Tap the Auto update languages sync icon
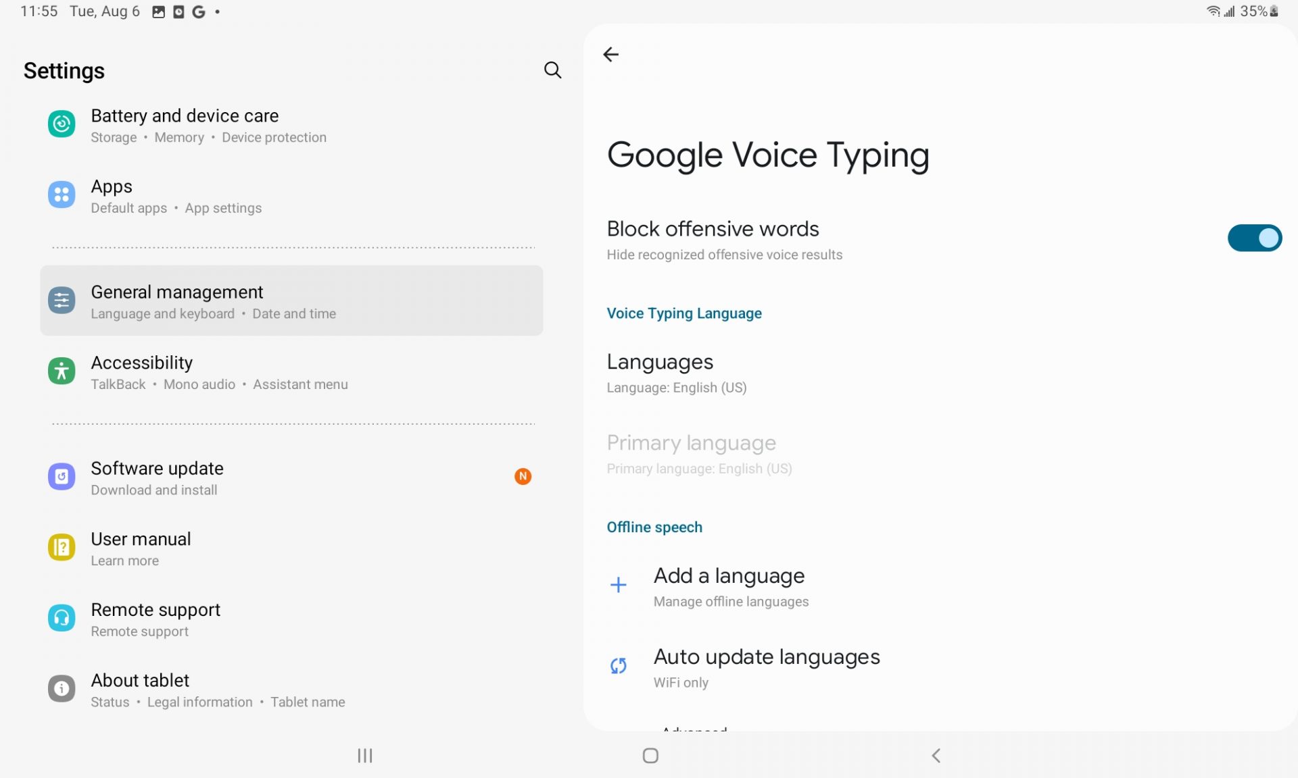The height and width of the screenshot is (778, 1298). [x=618, y=666]
